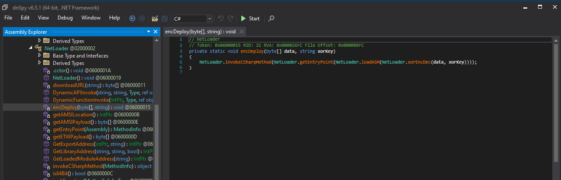Screen dimensions: 561x180
Task: Expand the topmost Derived Types folder
Action: click(x=39, y=41)
